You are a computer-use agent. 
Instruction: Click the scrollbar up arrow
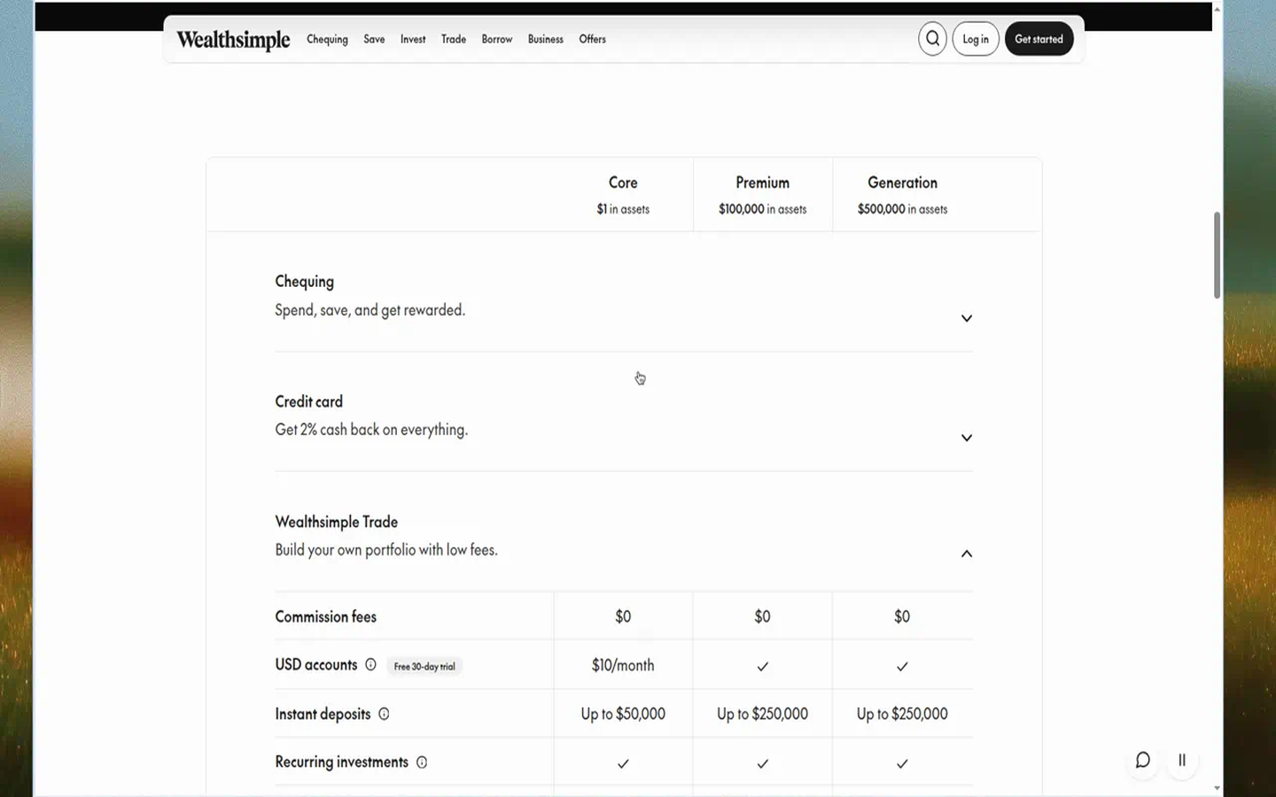coord(1217,9)
